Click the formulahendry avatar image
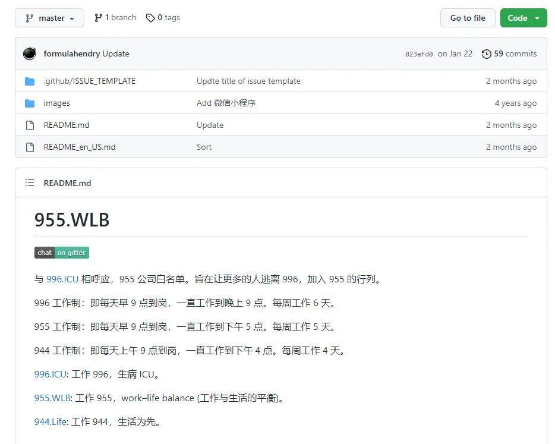Viewport: 555px width, 444px height. pos(29,53)
